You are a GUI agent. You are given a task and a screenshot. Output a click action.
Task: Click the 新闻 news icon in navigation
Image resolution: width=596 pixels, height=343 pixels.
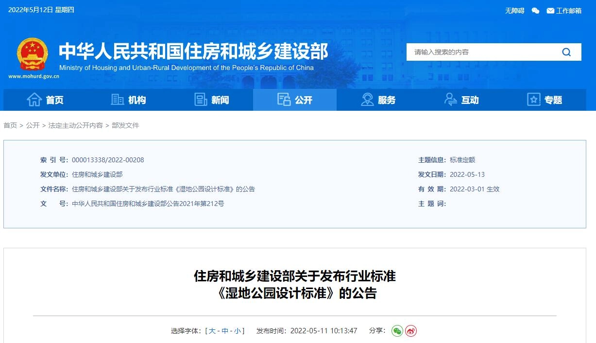pos(201,100)
